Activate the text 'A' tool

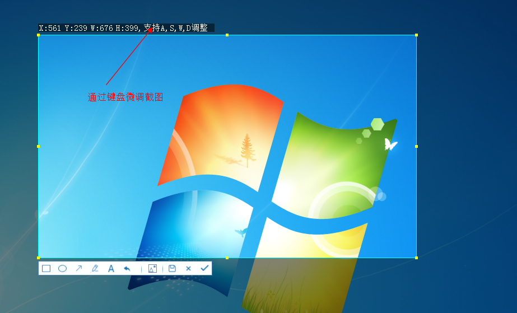111,269
